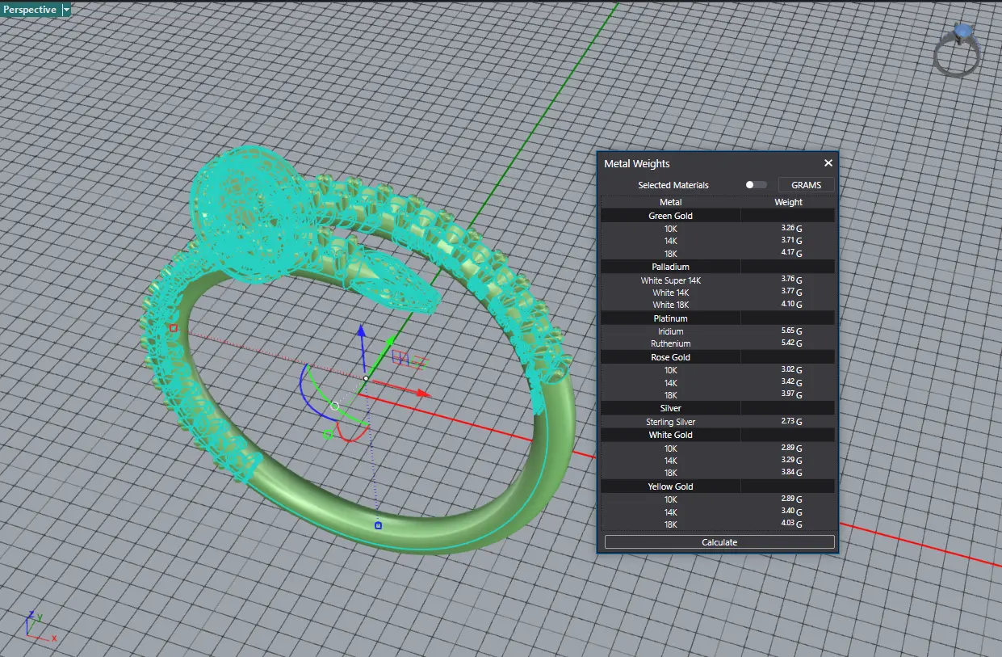
Task: Click the GRAMS unit button
Action: [x=805, y=185]
